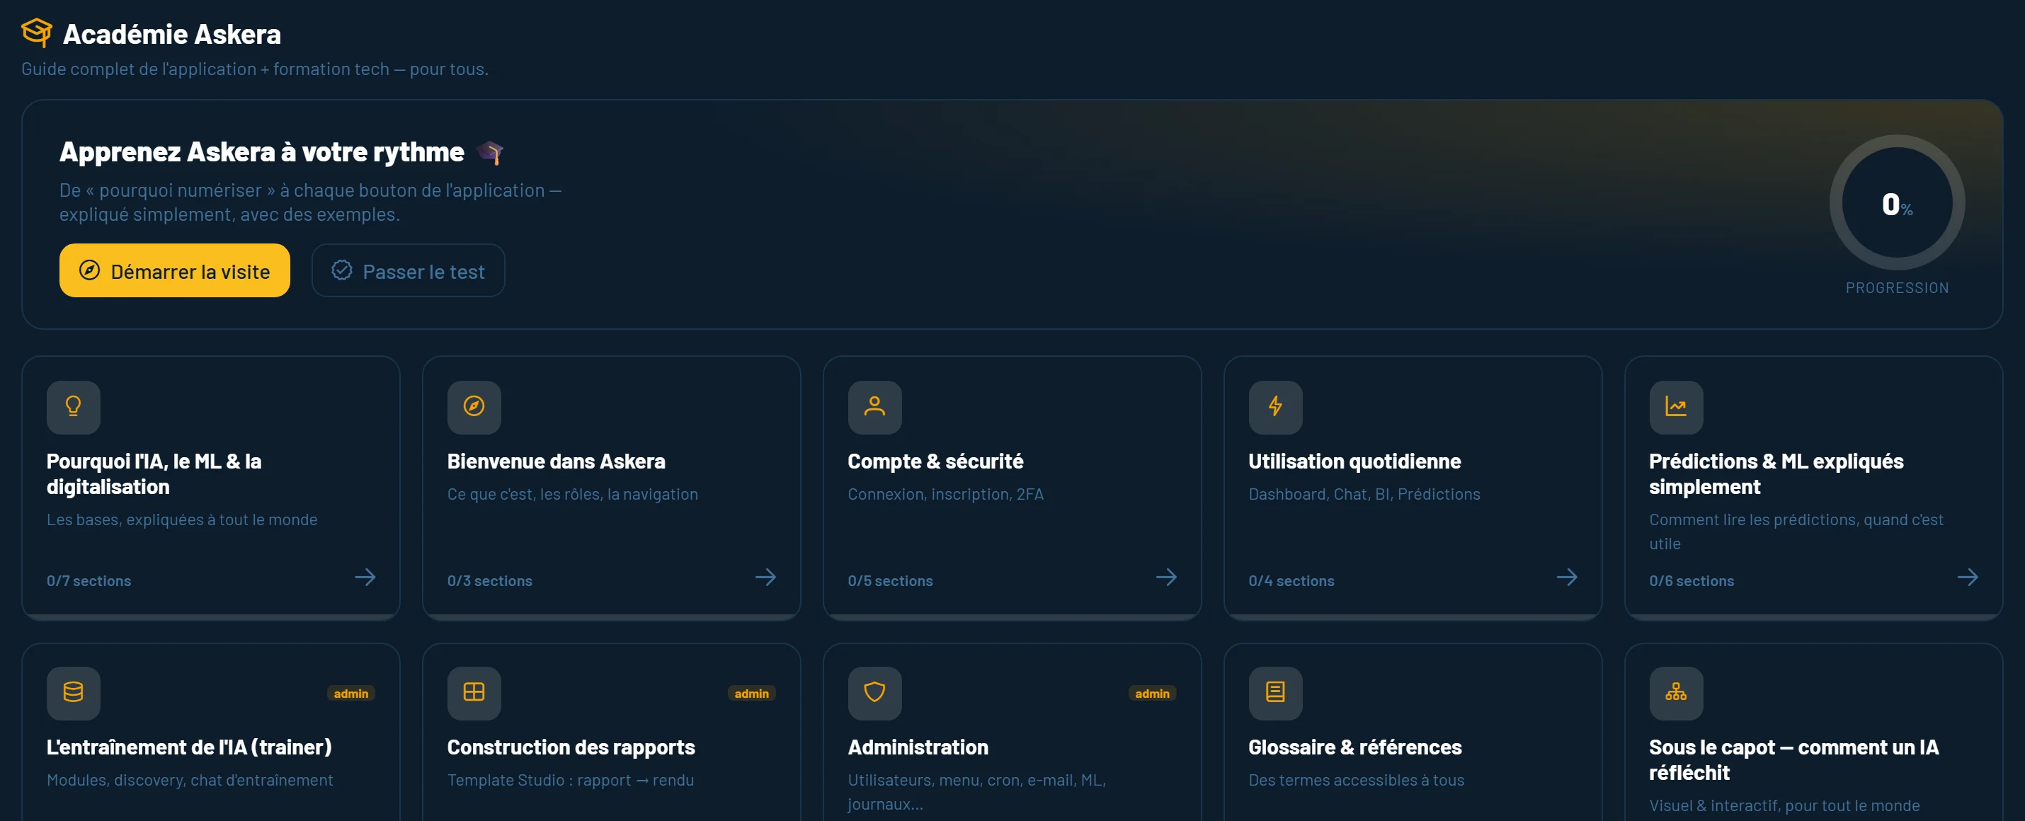The image size is (2025, 821).
Task: Open Prédictions & ML expliqués simplement title
Action: (1776, 473)
